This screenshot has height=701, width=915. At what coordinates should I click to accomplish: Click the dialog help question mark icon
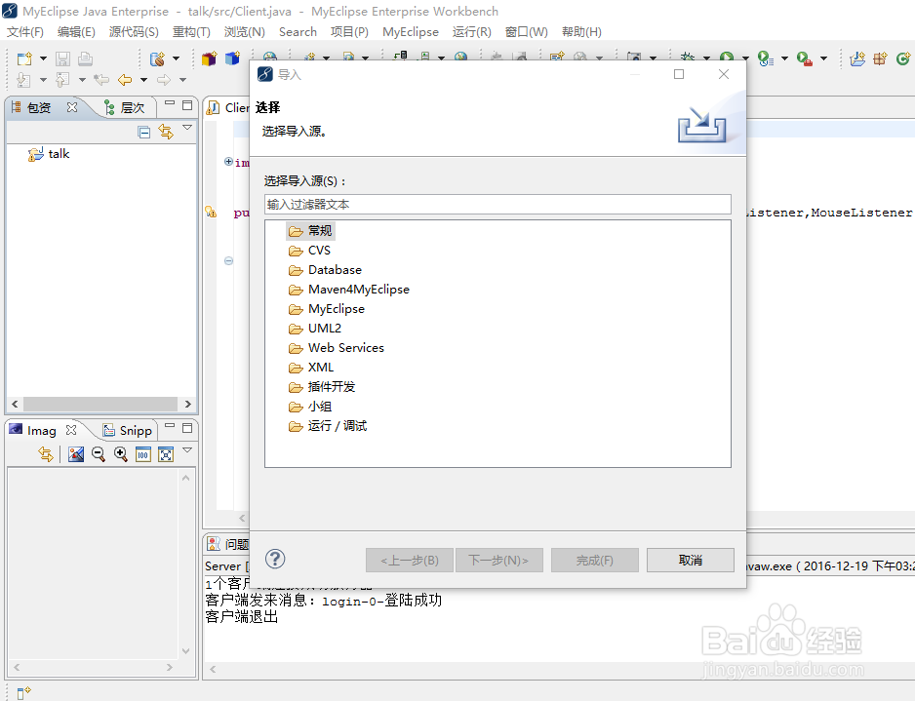[275, 559]
